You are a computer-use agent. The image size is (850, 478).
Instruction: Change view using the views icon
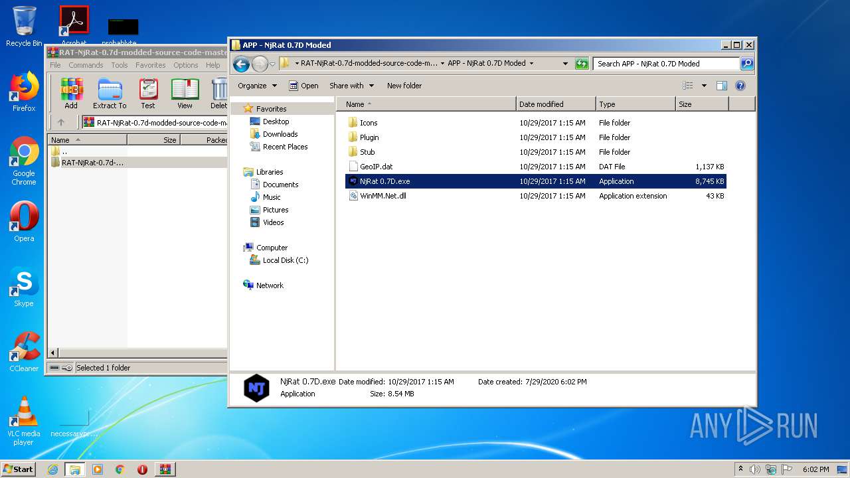(688, 86)
